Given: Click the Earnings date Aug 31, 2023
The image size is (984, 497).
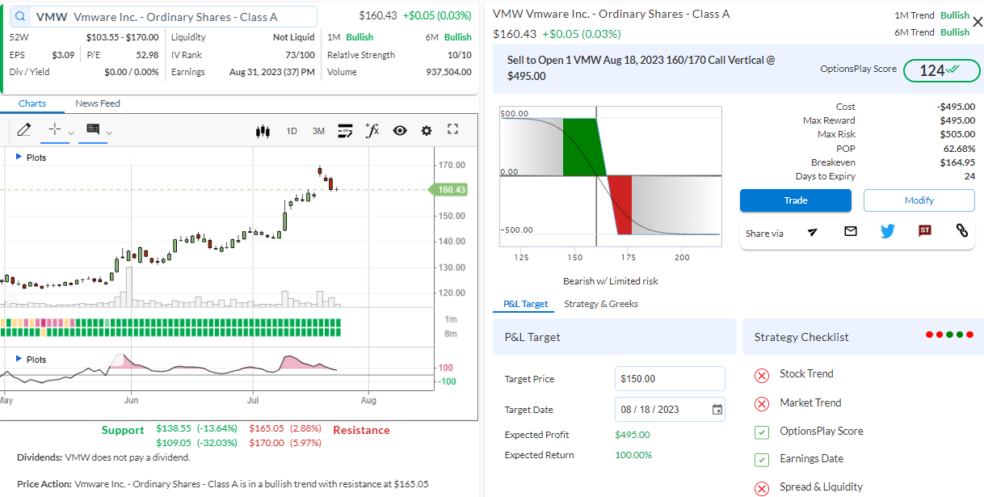Looking at the screenshot, I should 272,72.
